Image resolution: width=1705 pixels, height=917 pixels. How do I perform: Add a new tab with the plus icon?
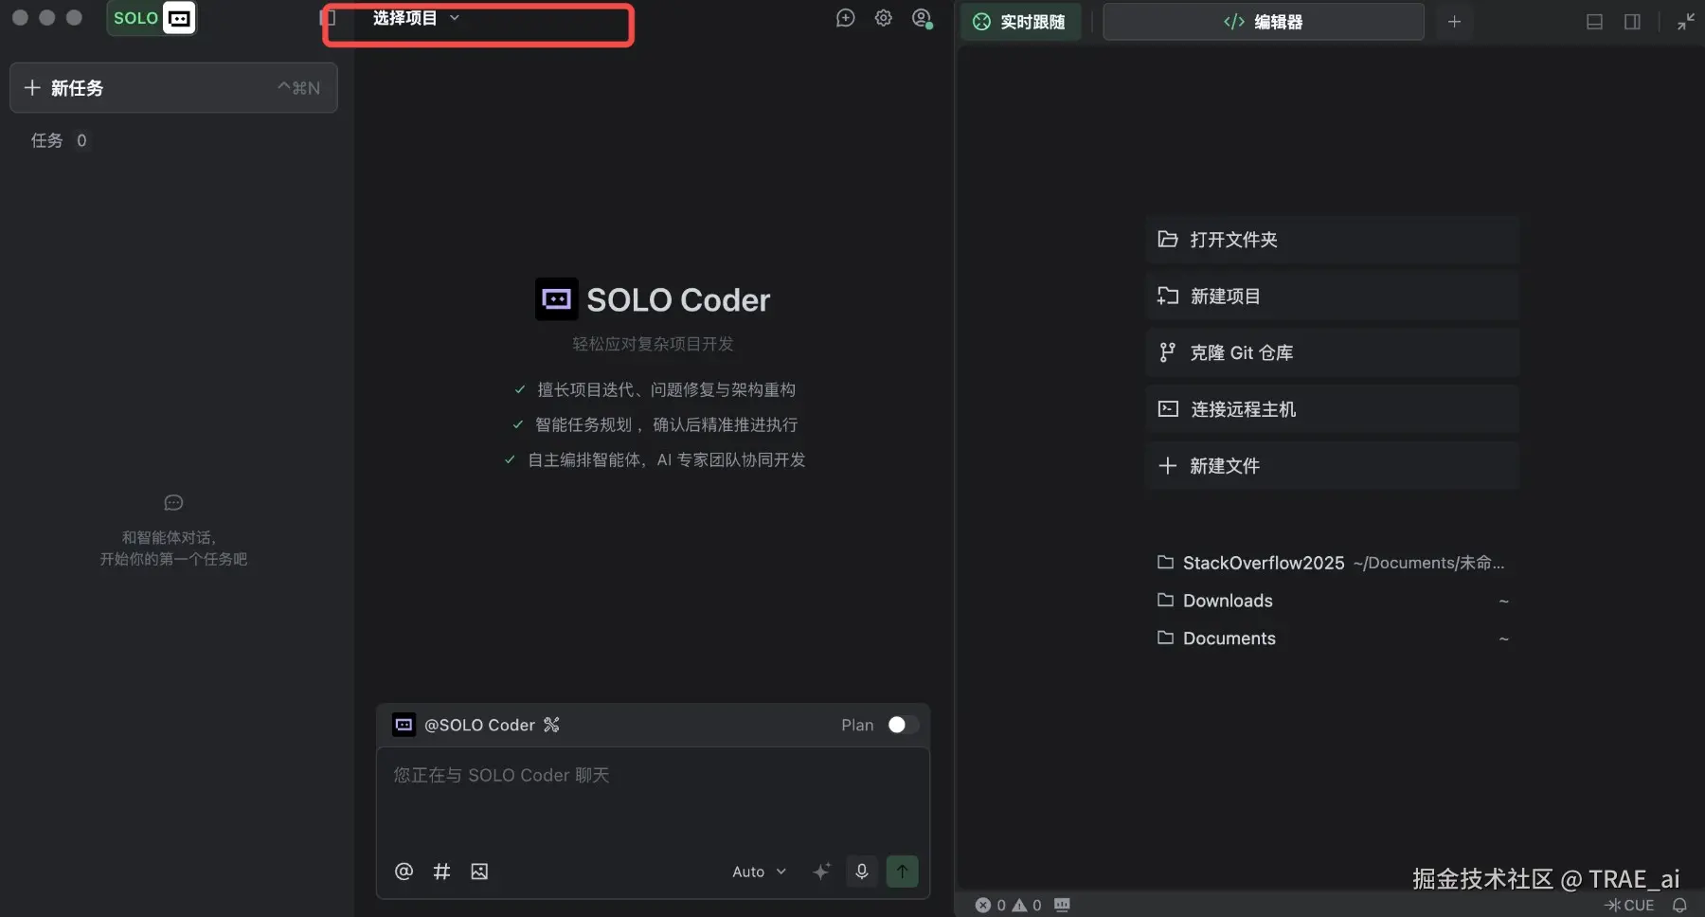pos(1454,22)
